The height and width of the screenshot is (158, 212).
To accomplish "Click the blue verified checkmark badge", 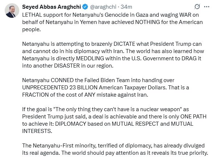I will 85,7.
